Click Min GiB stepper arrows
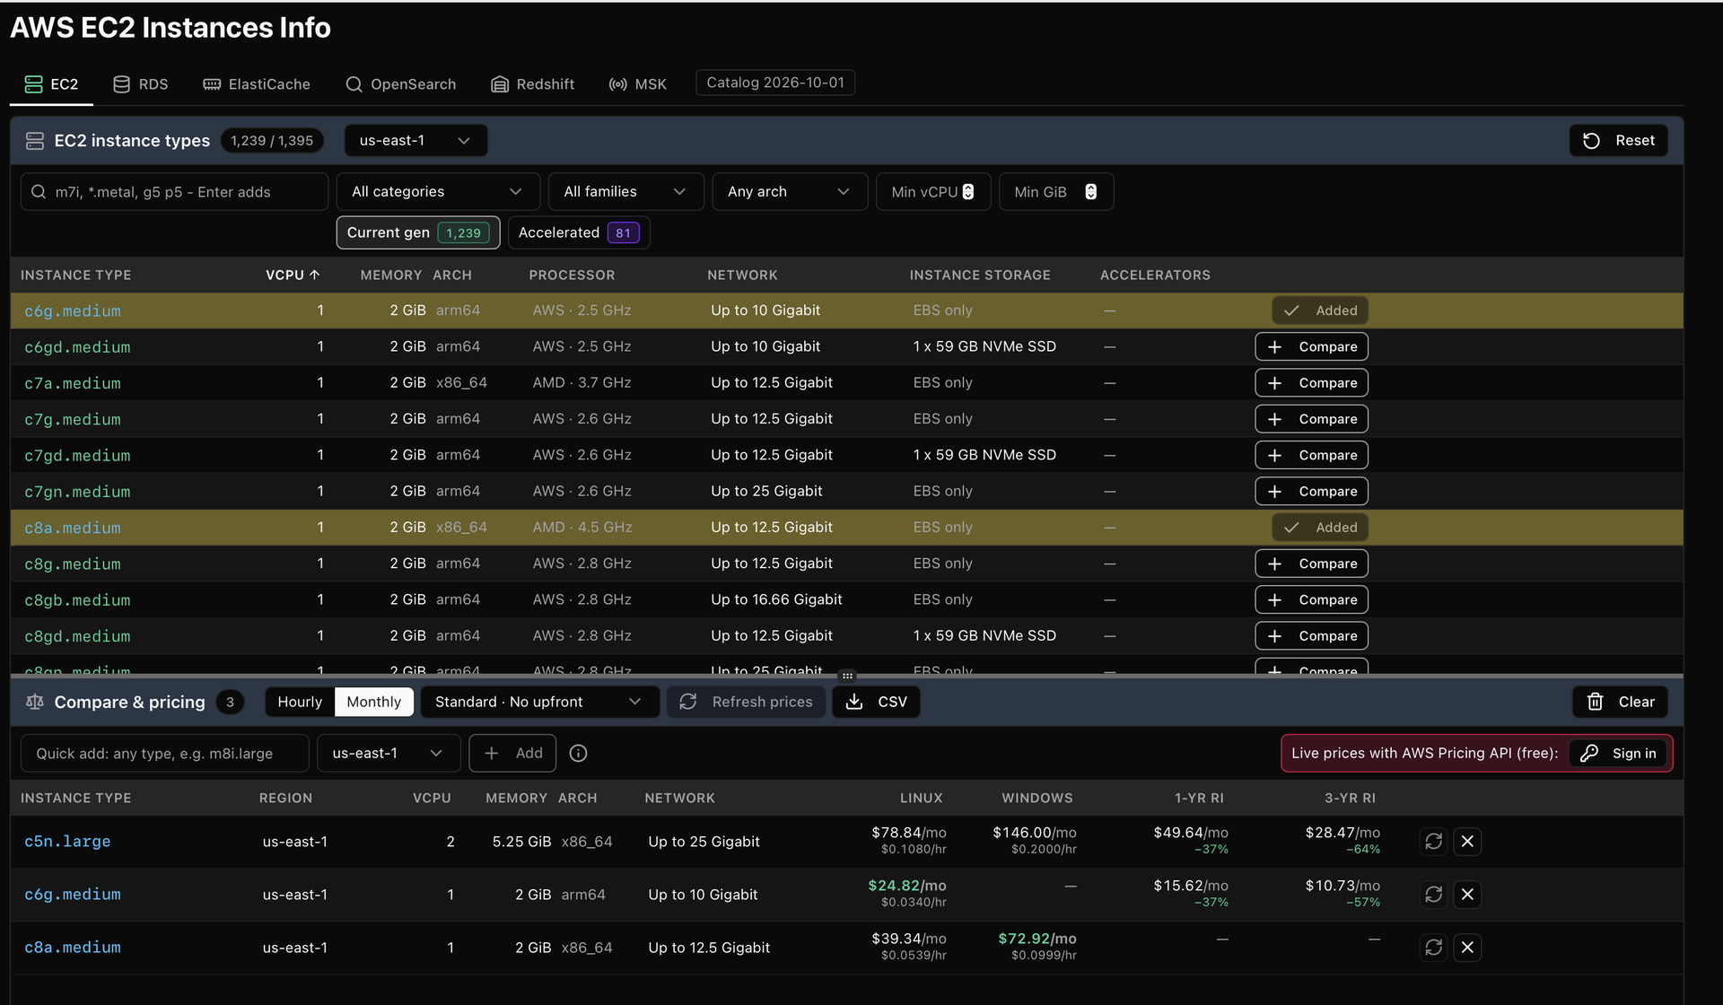1723x1005 pixels. click(1090, 192)
